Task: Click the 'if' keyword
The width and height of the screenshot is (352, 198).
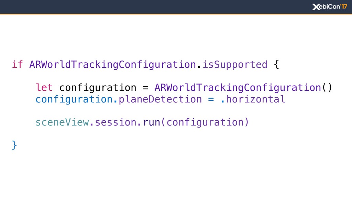Action: coord(18,64)
